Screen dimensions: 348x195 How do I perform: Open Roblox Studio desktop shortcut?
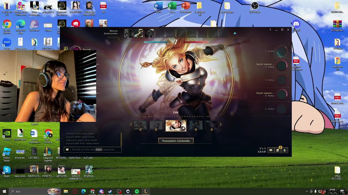[7, 155]
